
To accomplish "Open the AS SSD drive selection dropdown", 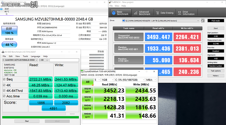I will coord(20,60).
